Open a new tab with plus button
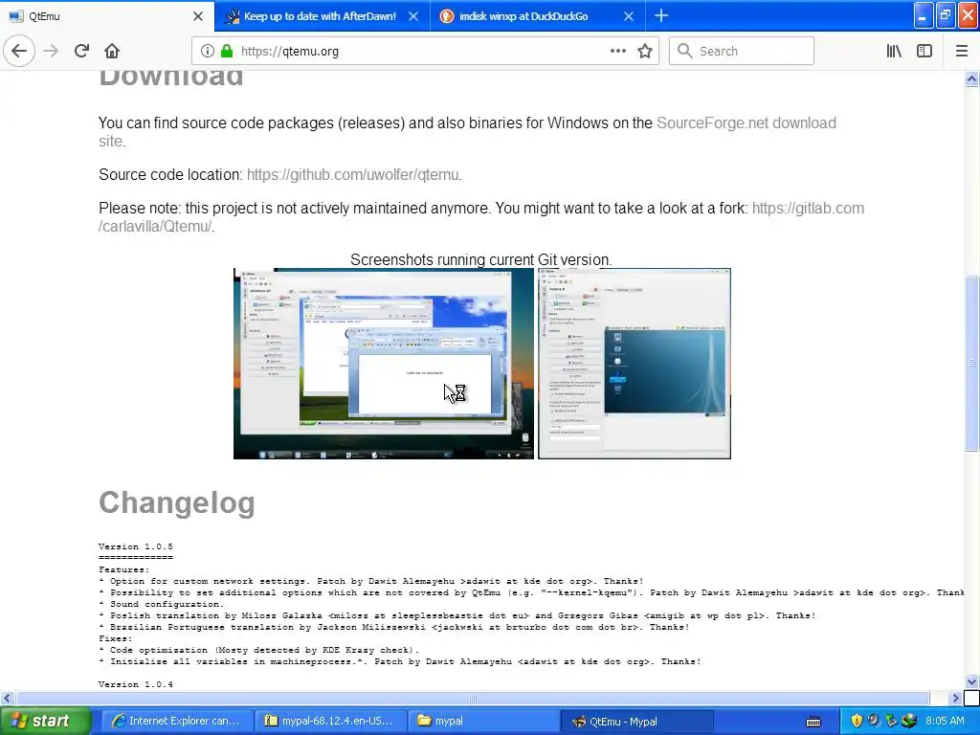Screen dimensions: 980x735 (661, 15)
